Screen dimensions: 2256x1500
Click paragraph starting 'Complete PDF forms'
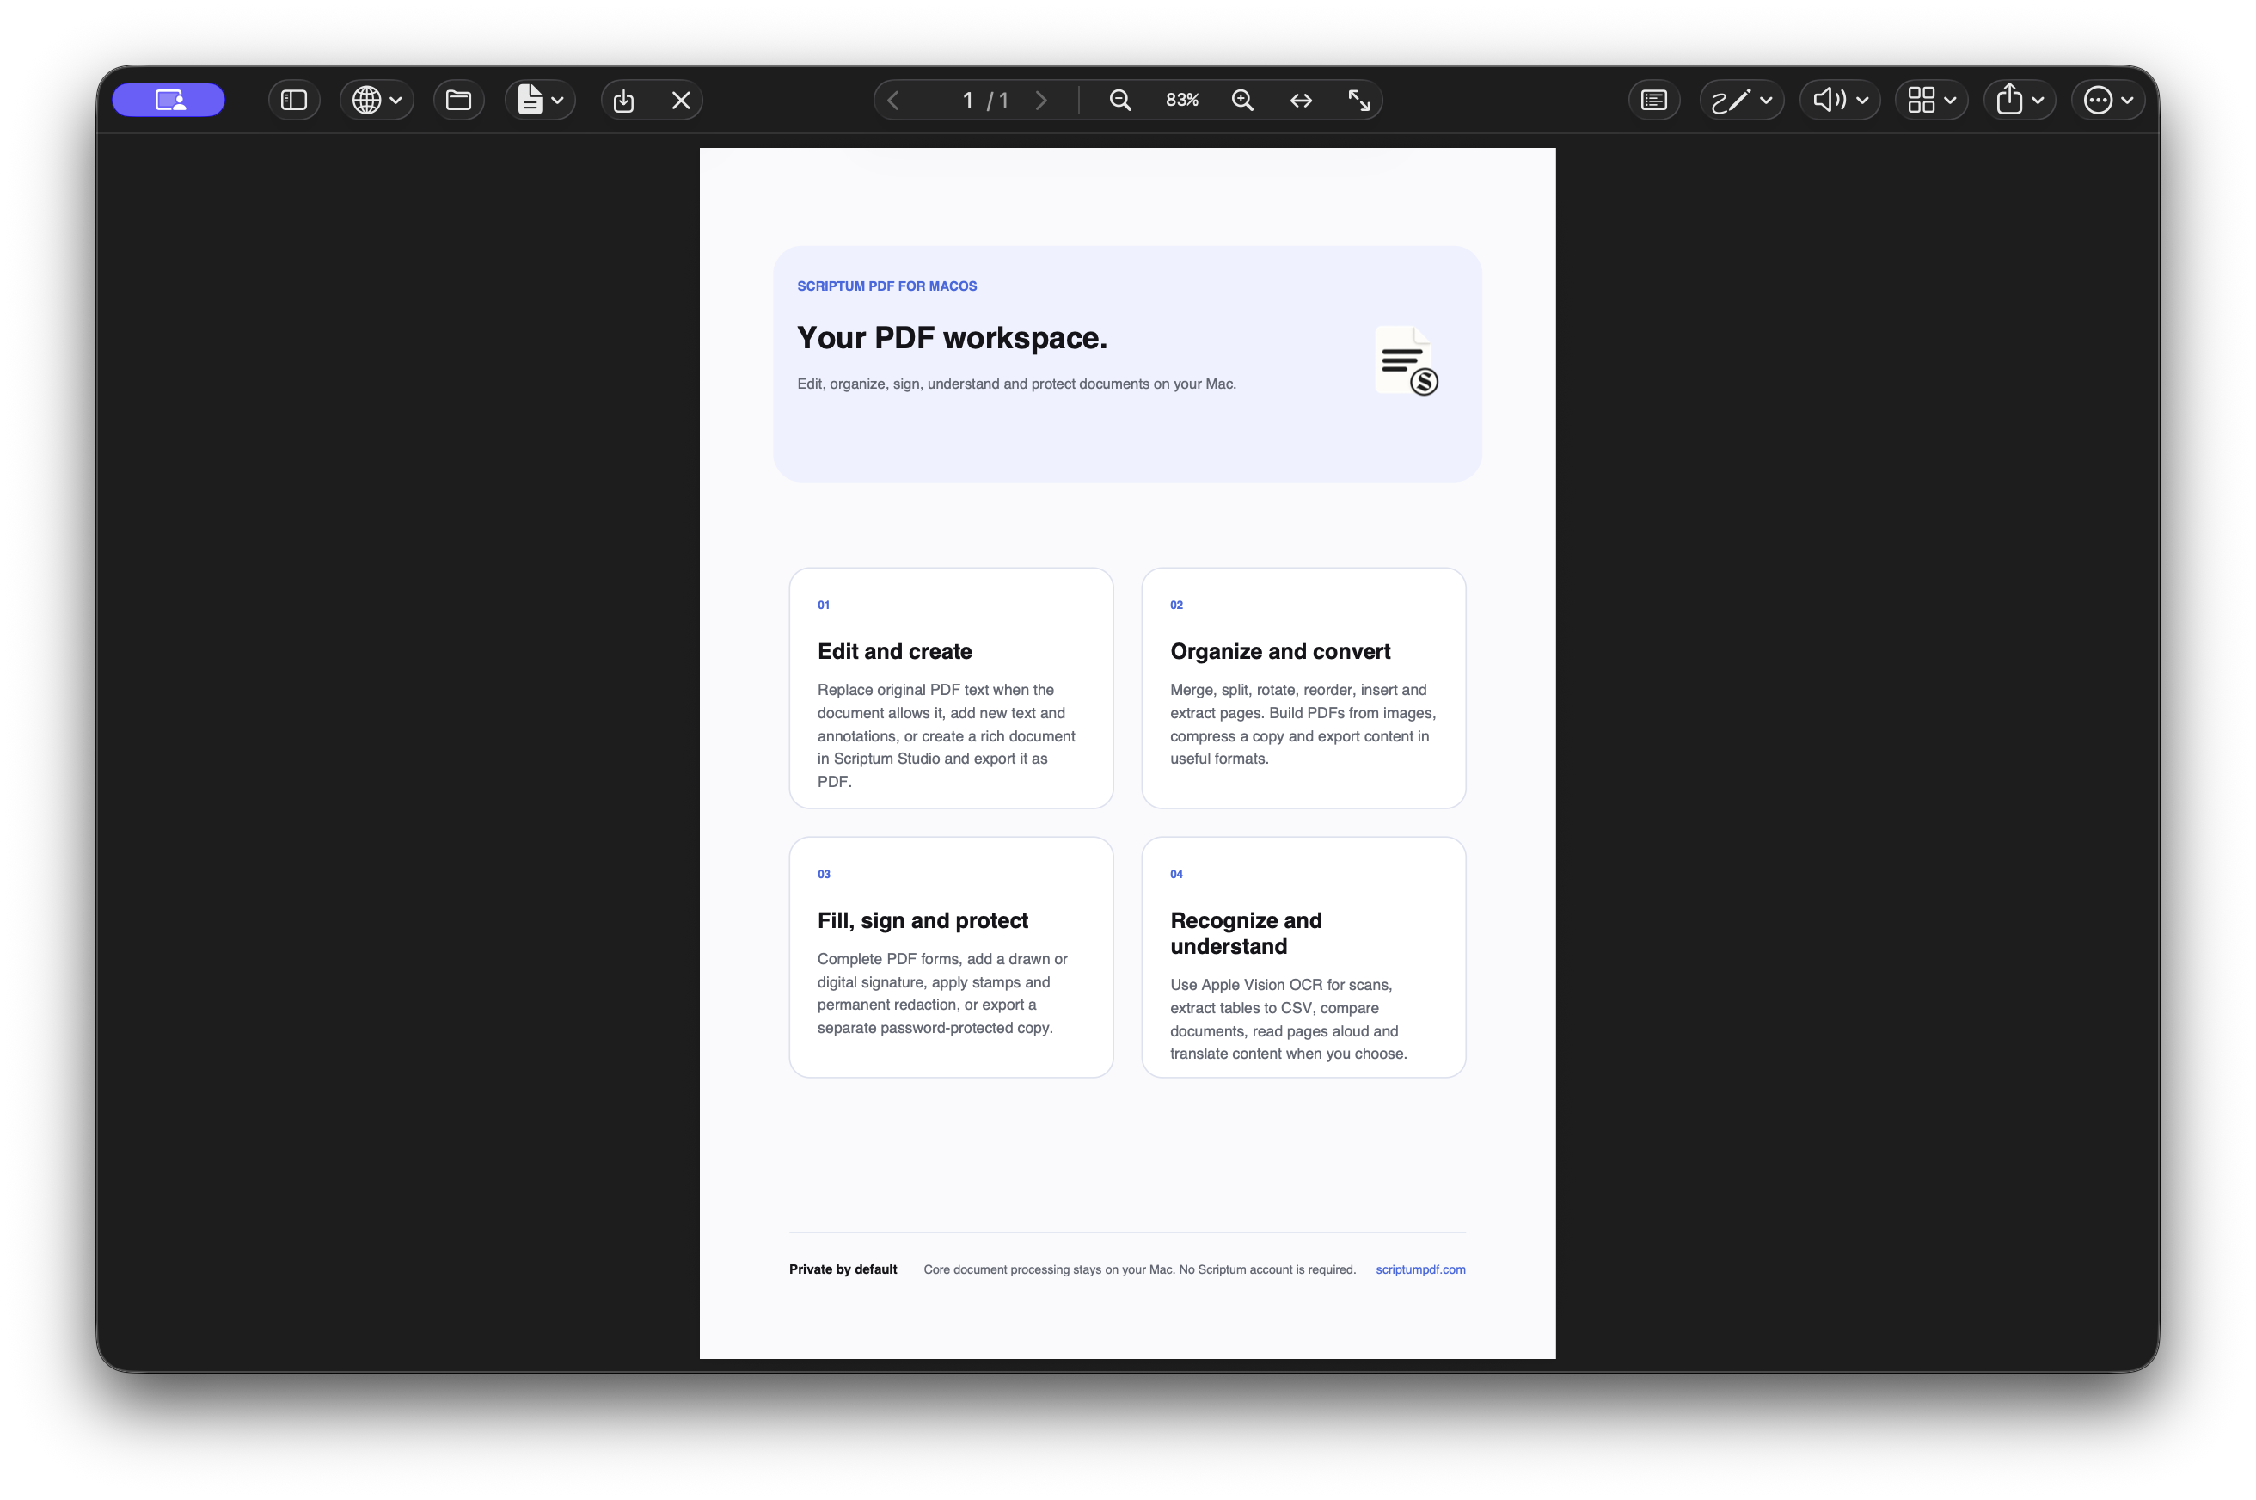(942, 993)
